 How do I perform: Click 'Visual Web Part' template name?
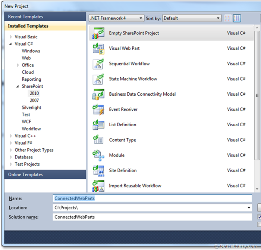pos(124,48)
